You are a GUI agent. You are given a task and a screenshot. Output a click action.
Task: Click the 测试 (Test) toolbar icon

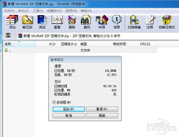42,22
